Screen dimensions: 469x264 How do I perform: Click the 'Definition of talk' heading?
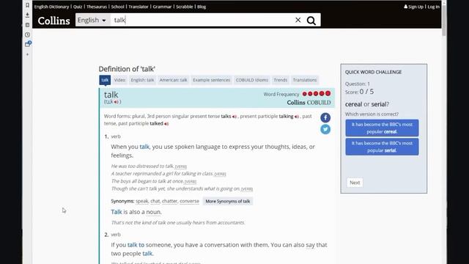[127, 69]
